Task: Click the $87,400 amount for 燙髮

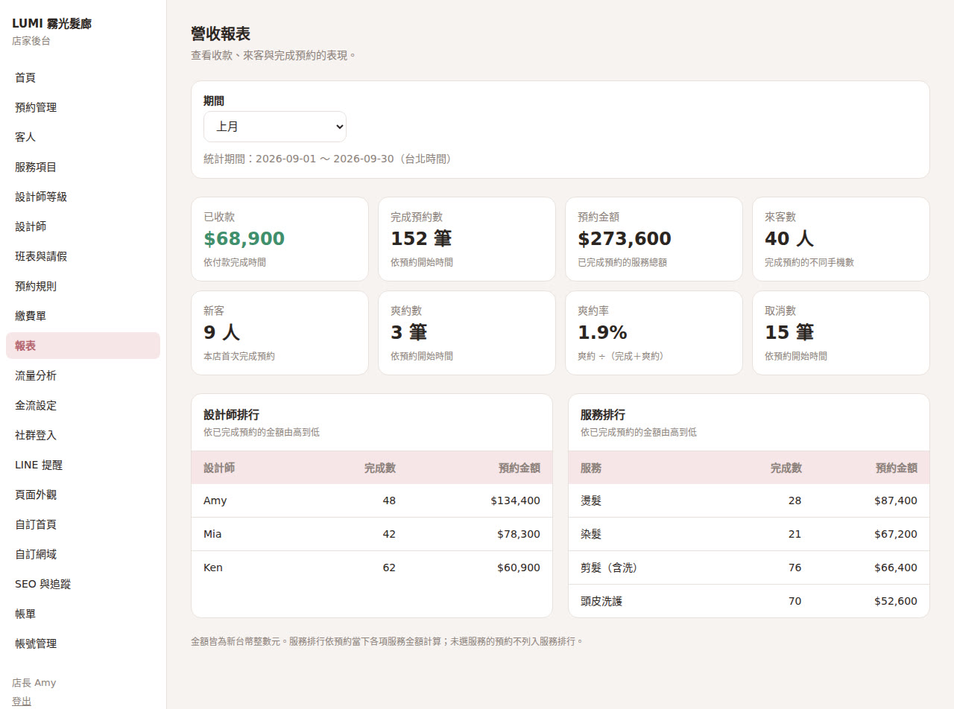Action: (x=896, y=500)
